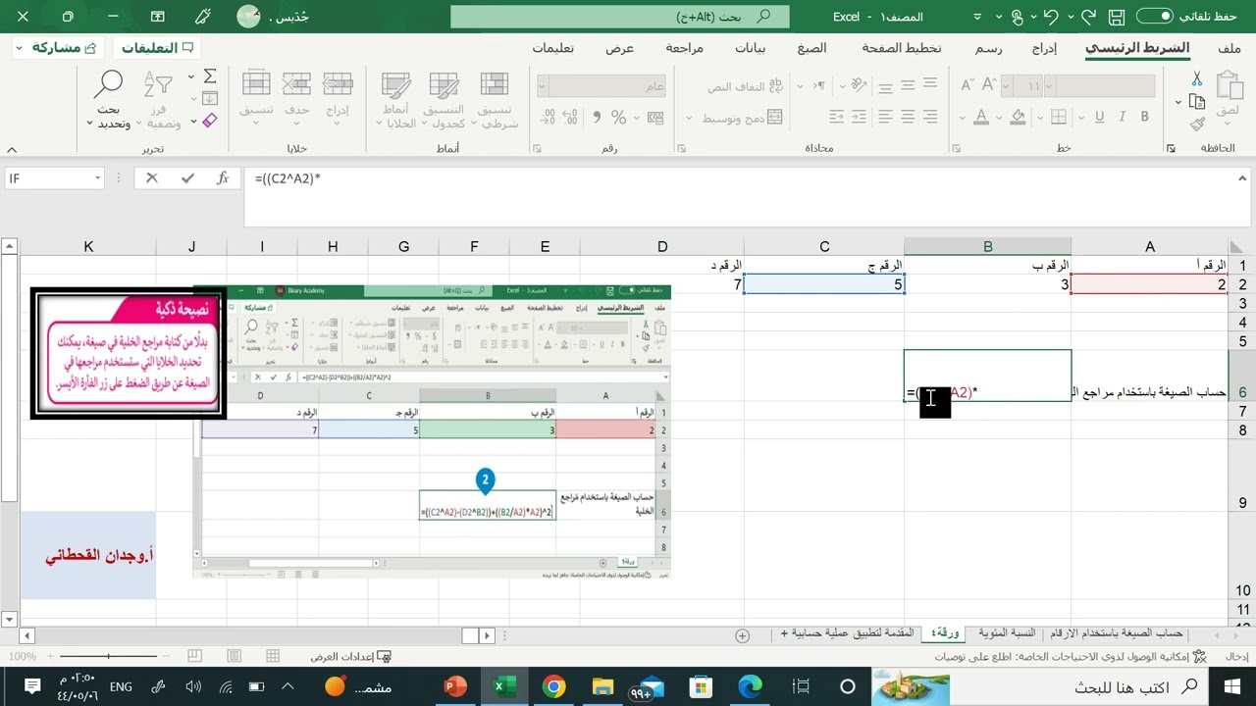The width and height of the screenshot is (1256, 706).
Task: Cut selection with the scissors icon
Action: click(1197, 78)
